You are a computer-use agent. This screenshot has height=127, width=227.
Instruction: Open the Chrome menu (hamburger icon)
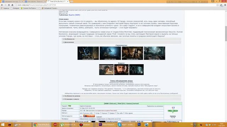coord(225,5)
